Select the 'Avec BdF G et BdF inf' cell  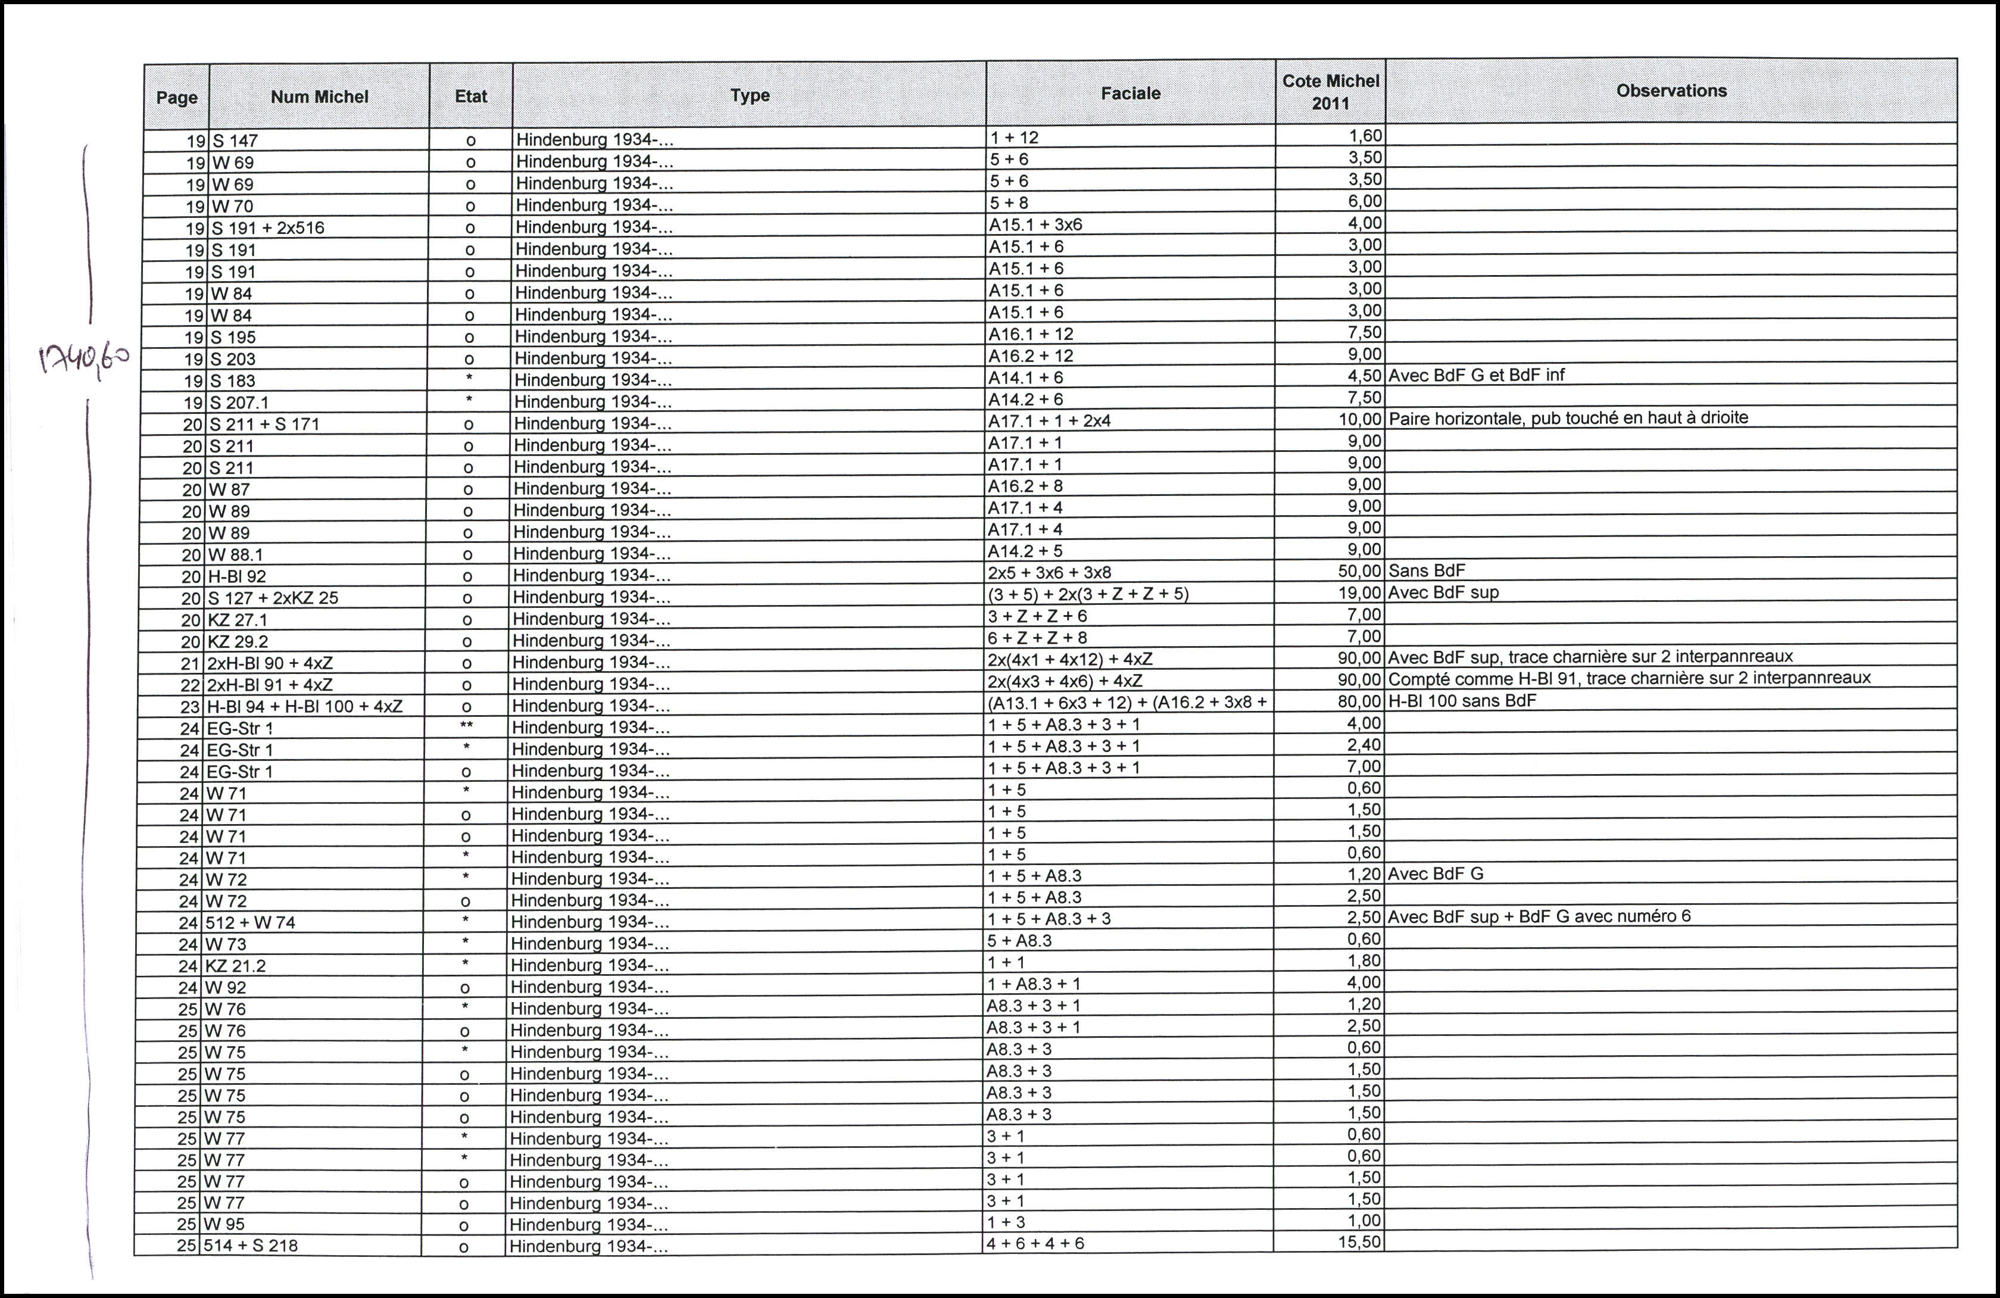coord(1477,376)
